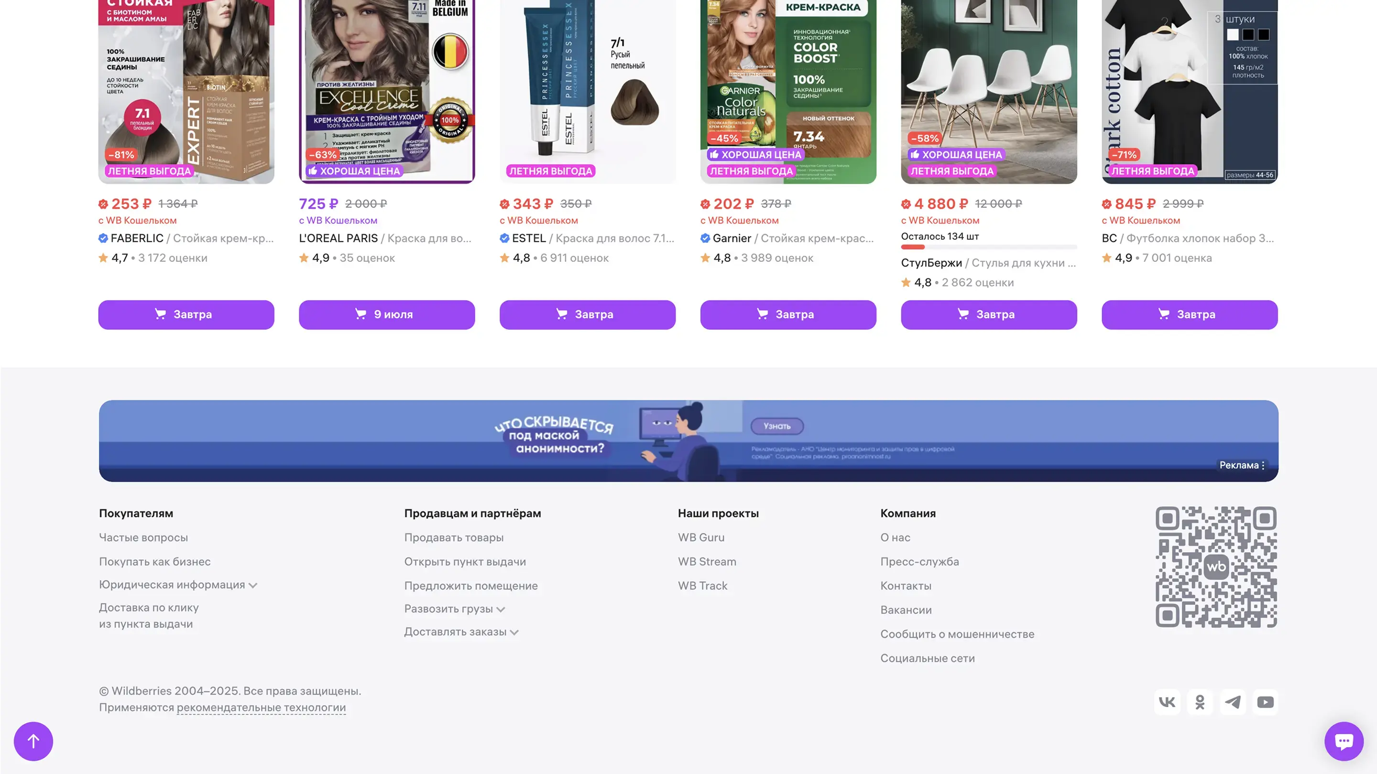Expand the Развозить грузы list
The height and width of the screenshot is (774, 1377).
point(454,609)
